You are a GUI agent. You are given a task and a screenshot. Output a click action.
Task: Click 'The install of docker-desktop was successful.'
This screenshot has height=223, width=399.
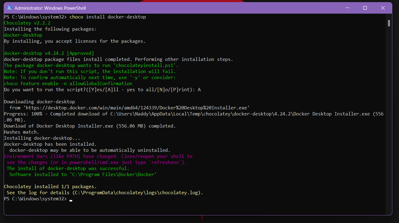coord(68,168)
